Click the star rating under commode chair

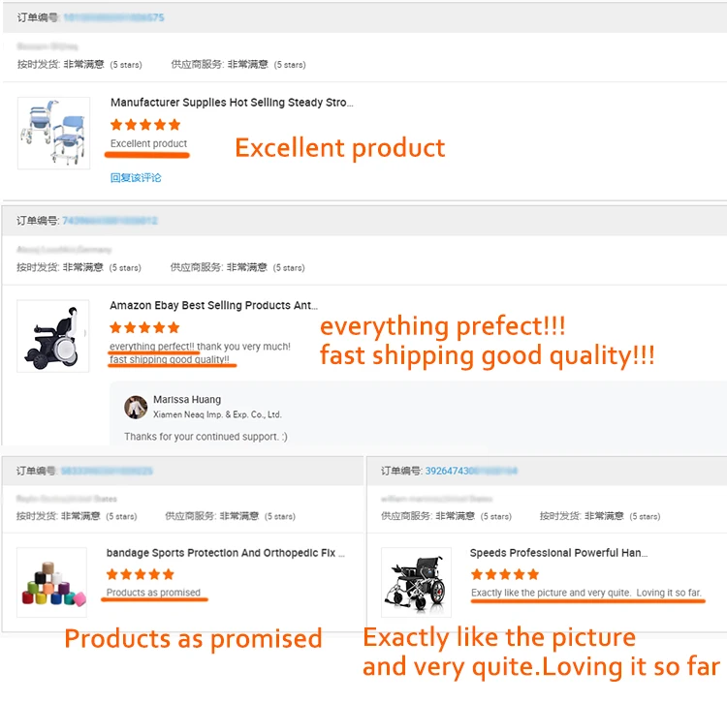tap(145, 125)
